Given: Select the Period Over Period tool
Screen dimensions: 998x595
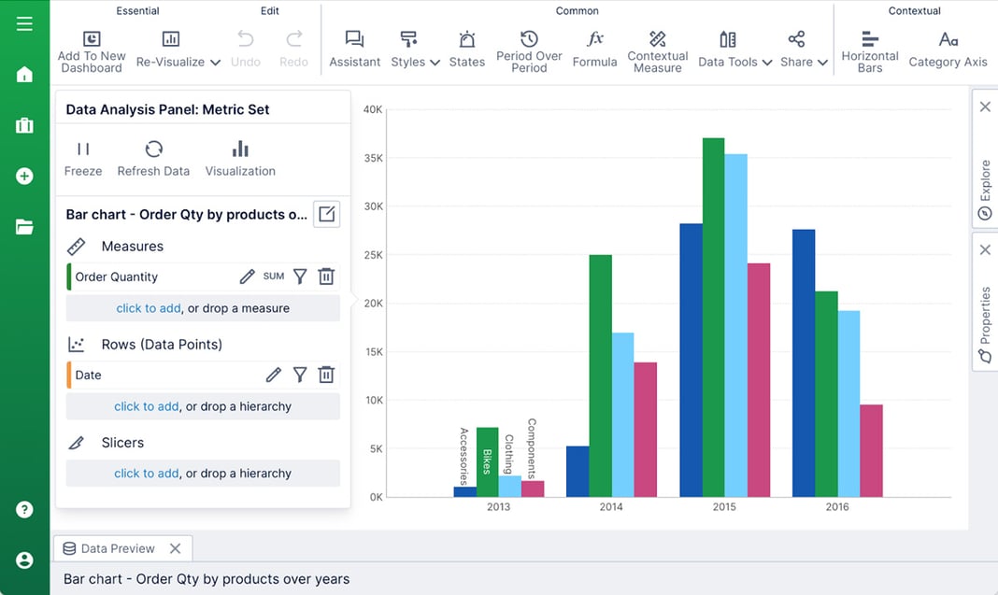Looking at the screenshot, I should coord(528,51).
